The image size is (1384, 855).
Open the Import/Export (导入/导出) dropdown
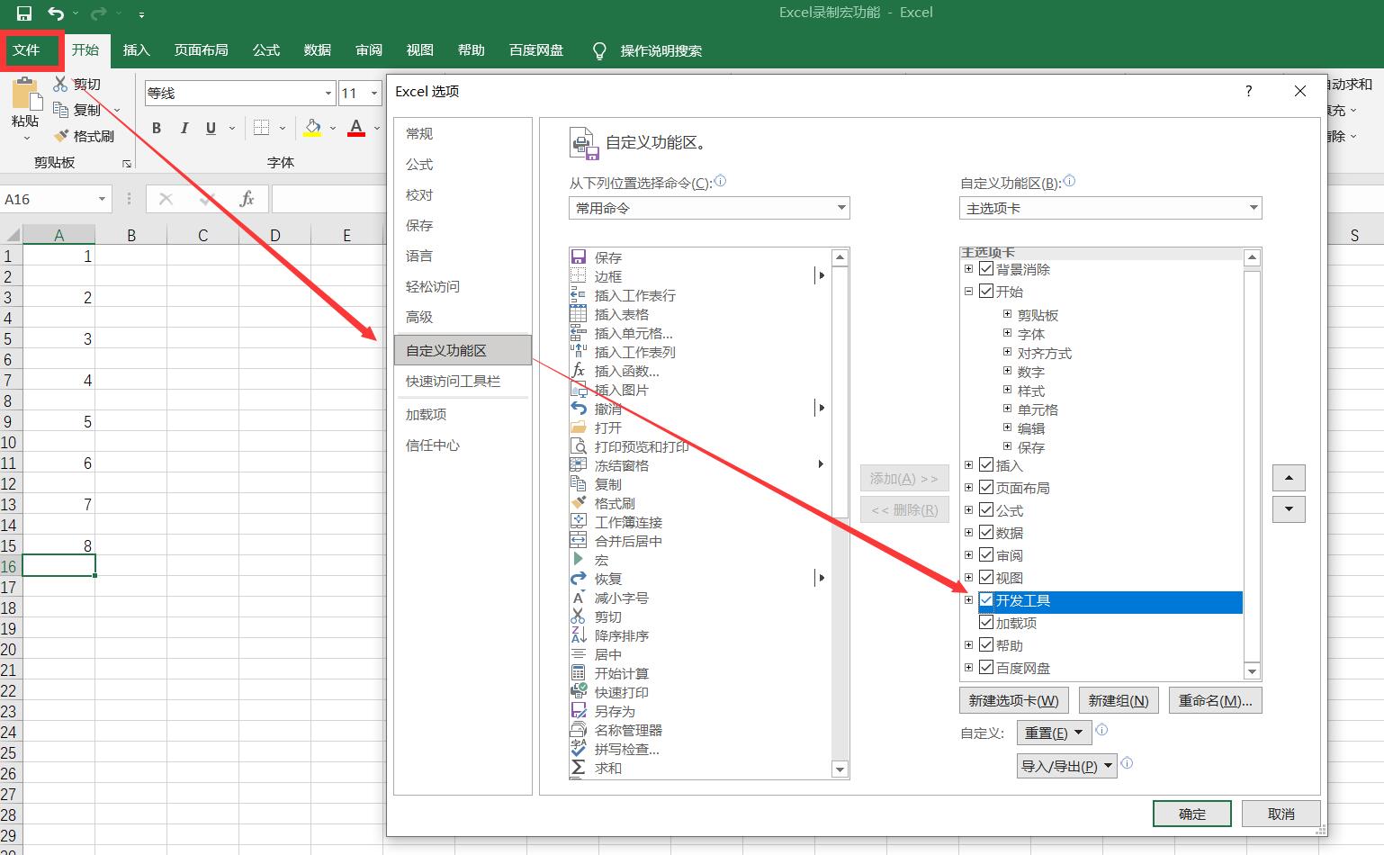pos(1066,766)
